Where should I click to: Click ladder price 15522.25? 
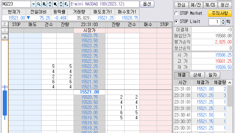89,66
